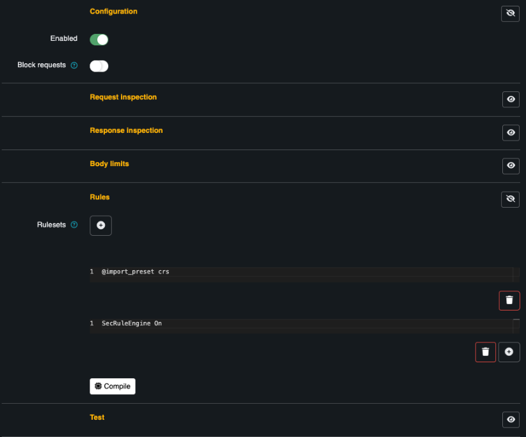Click the Request Inspection heading
526x437 pixels.
[x=123, y=97]
